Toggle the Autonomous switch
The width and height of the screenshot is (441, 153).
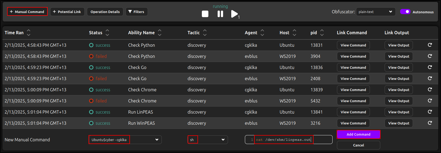coord(405,12)
